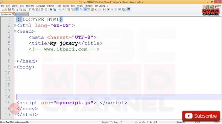This screenshot has width=222, height=124.
Task: Toggle Show All Characters pilcrow icon
Action: [81, 9]
